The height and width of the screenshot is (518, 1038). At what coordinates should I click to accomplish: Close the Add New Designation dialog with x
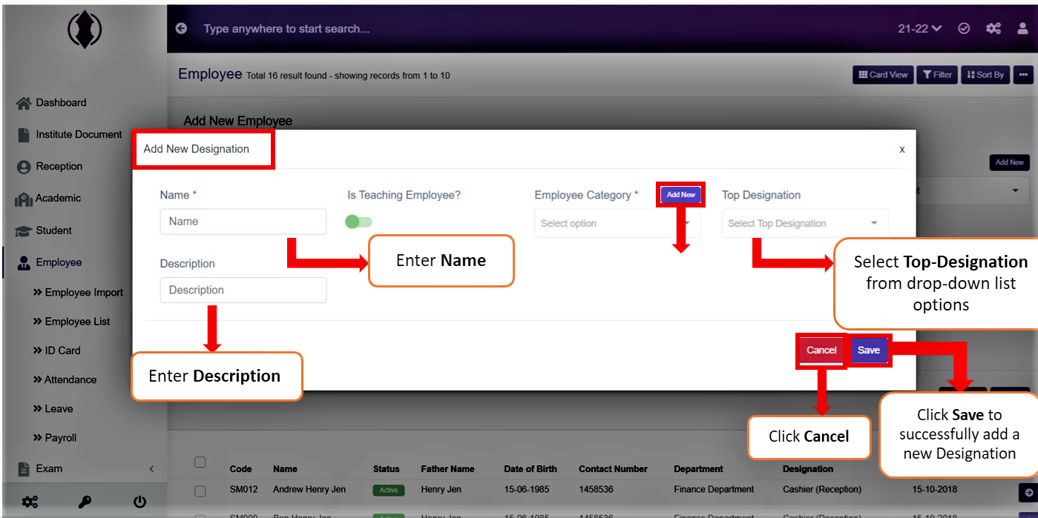[x=902, y=149]
